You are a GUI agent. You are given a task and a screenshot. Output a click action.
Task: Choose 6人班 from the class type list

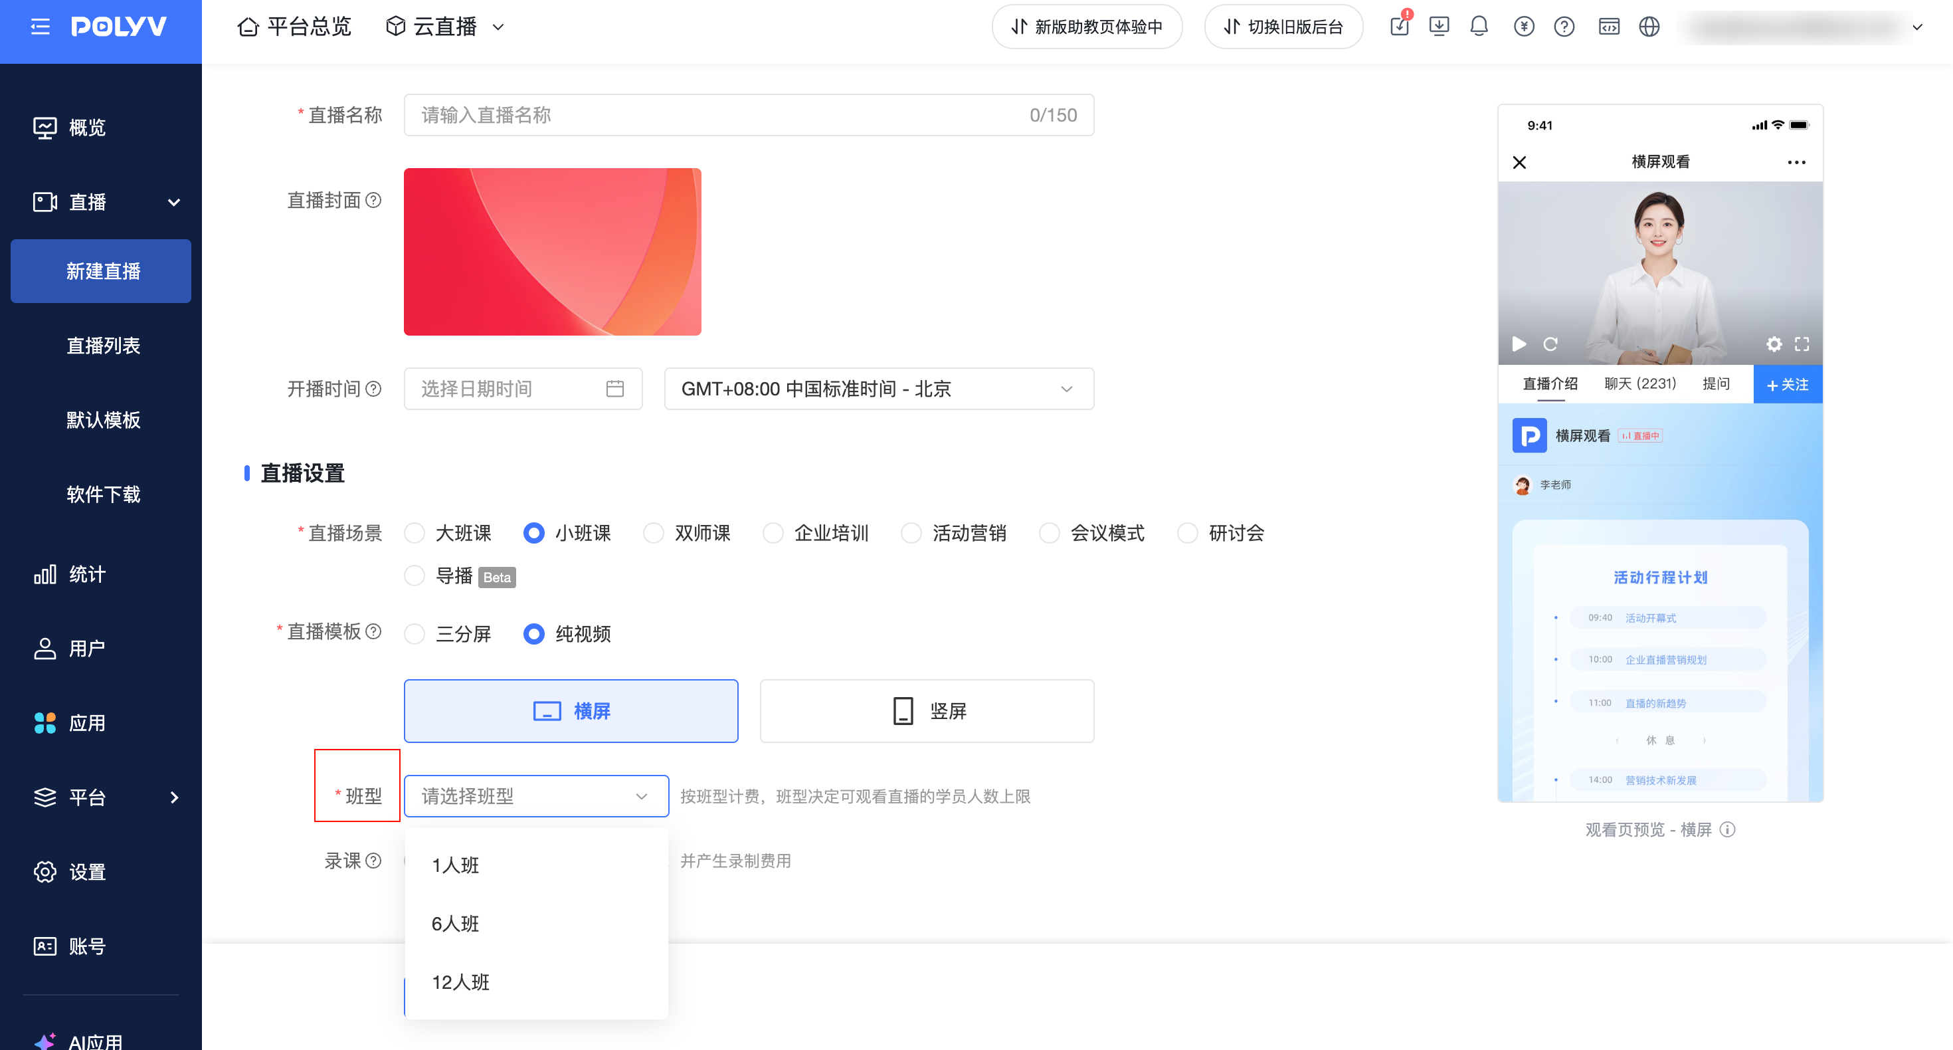[537, 923]
